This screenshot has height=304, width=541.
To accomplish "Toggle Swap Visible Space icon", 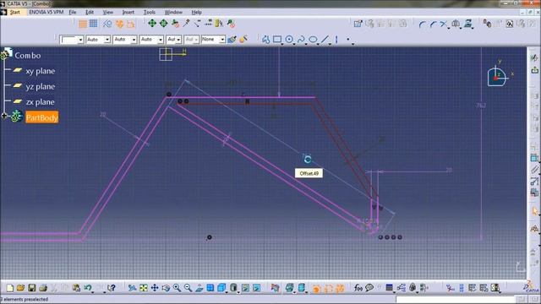I will [256, 288].
